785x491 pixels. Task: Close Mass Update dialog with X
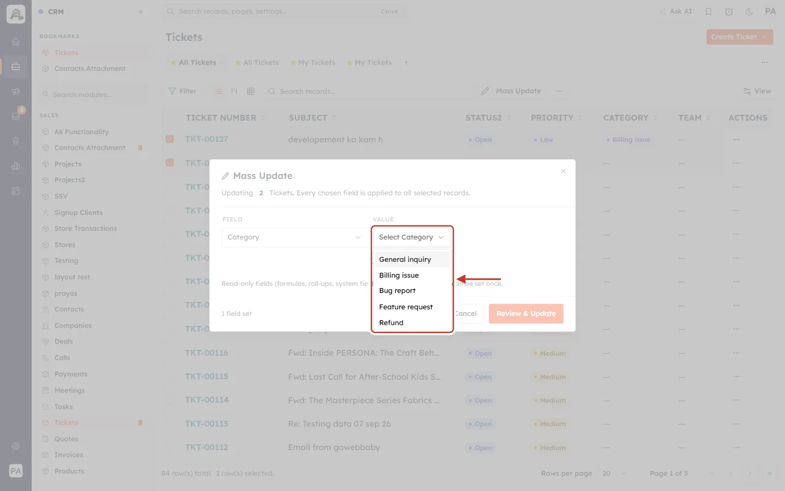pyautogui.click(x=563, y=171)
